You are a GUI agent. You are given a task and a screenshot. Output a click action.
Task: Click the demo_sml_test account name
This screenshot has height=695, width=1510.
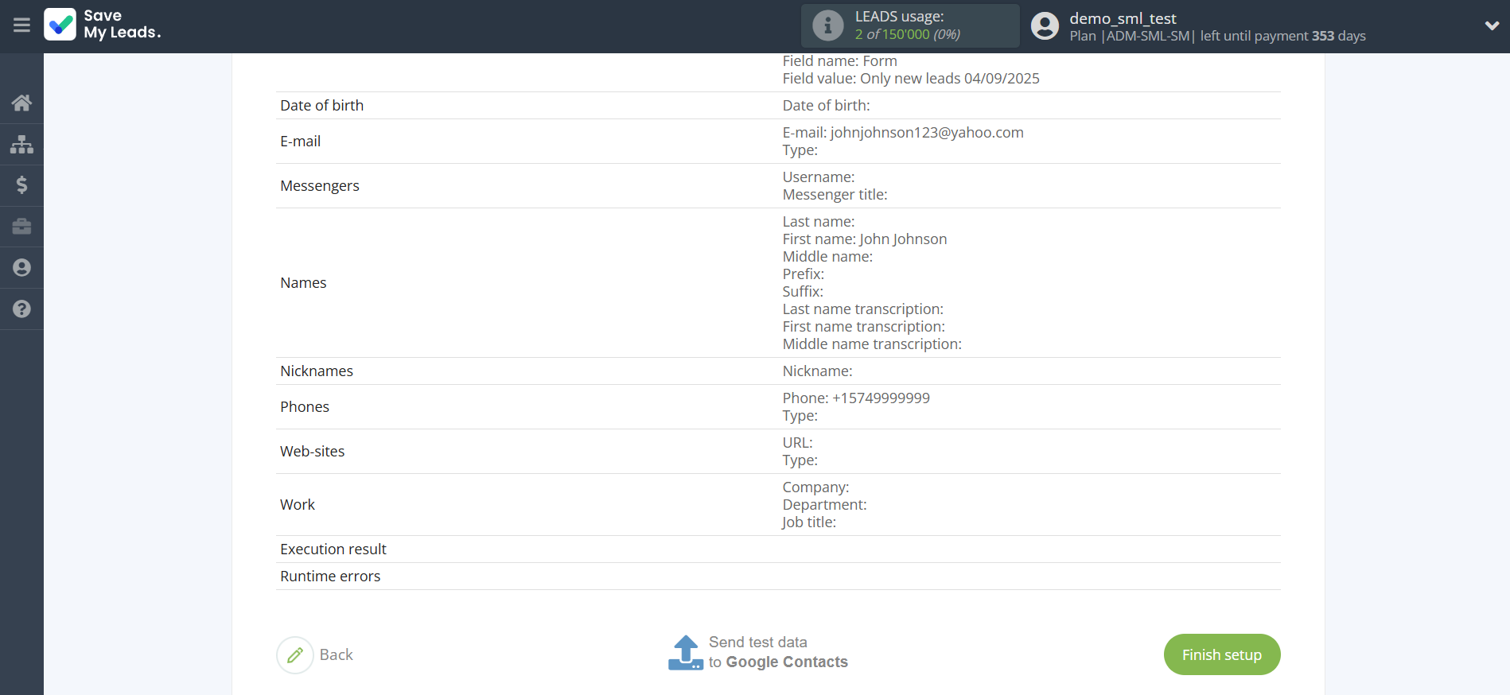point(1122,18)
